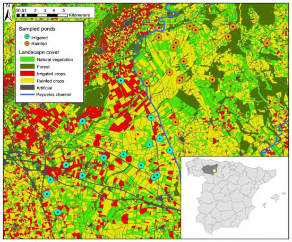Image resolution: width=292 pixels, height=242 pixels.
Task: Click the 'Rainfed' pond label in legend
Action: click(x=39, y=44)
